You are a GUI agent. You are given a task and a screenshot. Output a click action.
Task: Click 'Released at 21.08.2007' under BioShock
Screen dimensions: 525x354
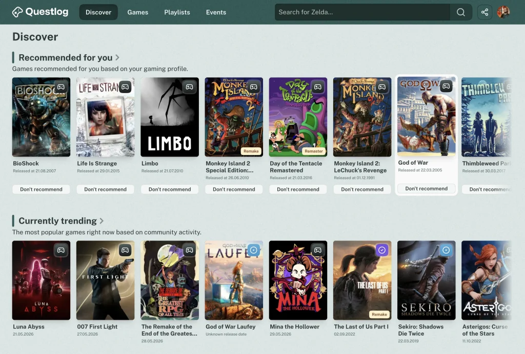(34, 171)
